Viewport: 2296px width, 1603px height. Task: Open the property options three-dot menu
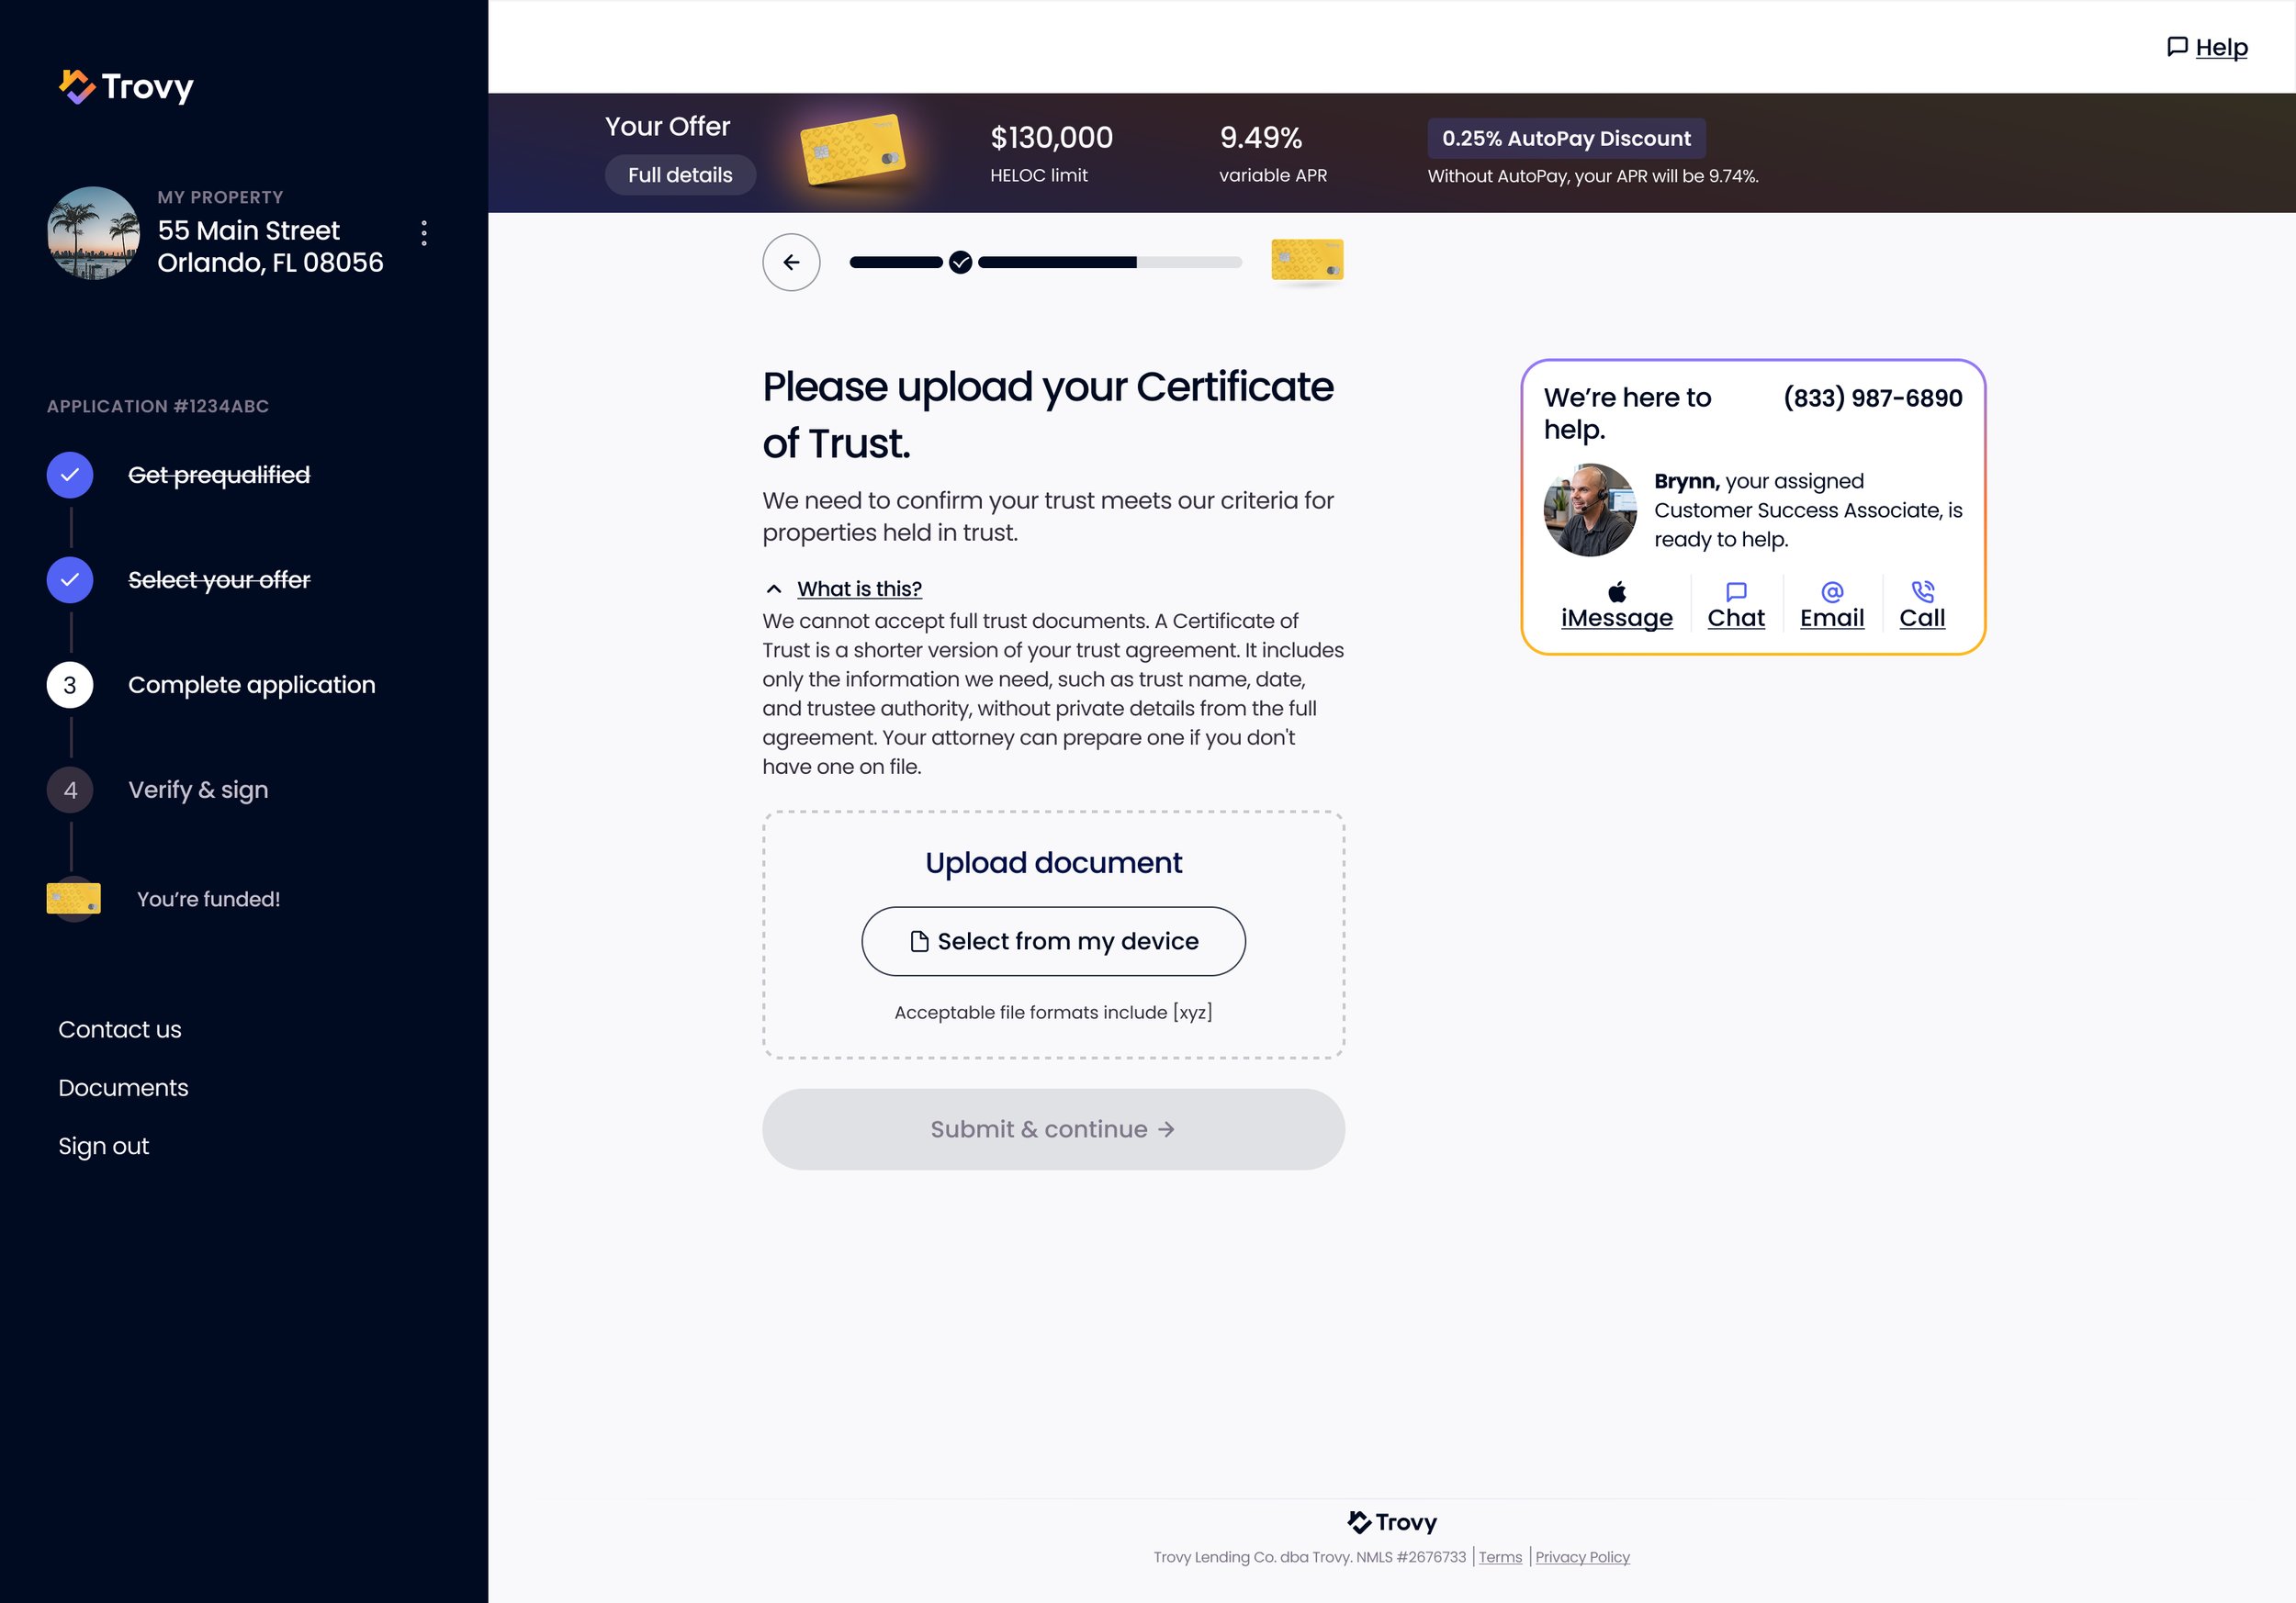point(424,233)
